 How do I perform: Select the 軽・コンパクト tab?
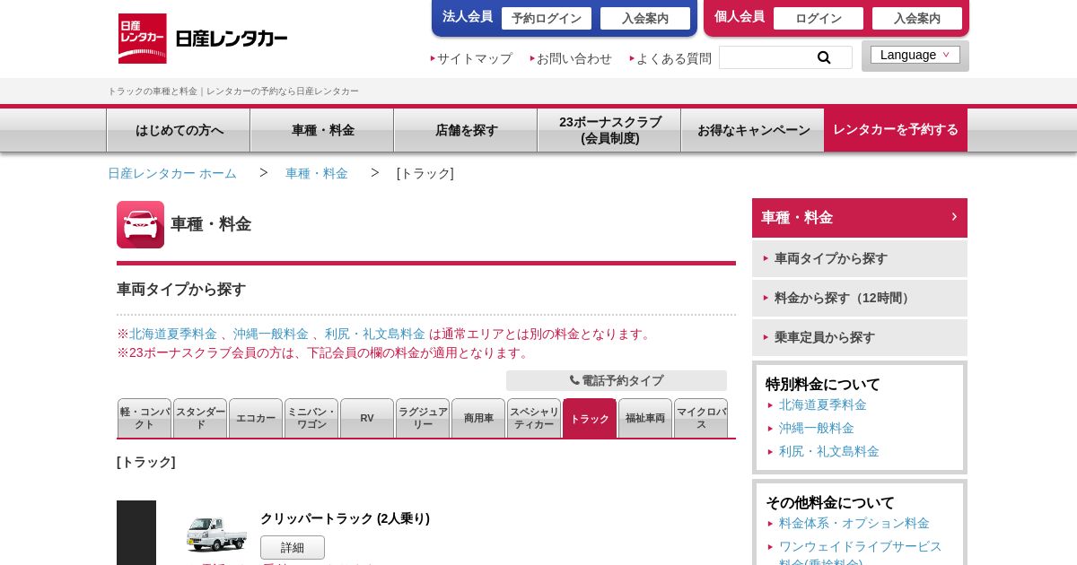pyautogui.click(x=144, y=418)
